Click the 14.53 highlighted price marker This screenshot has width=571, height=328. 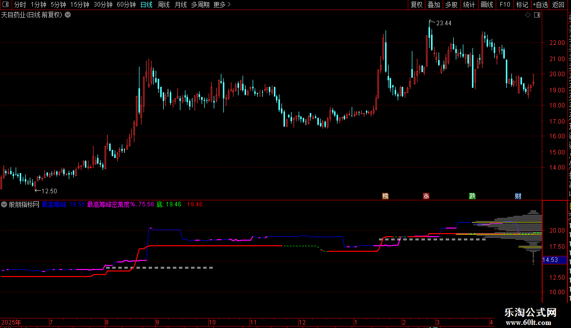click(x=555, y=260)
